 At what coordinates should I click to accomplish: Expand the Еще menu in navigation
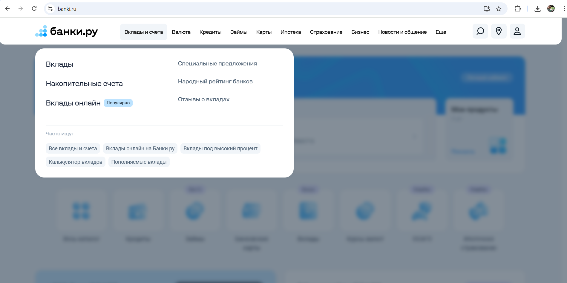coord(441,32)
